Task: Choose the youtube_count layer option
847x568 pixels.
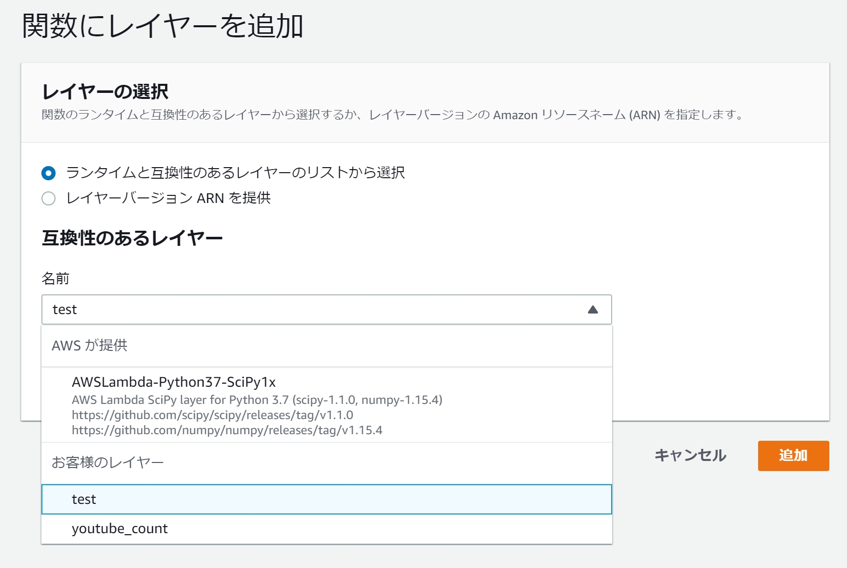Action: pyautogui.click(x=326, y=529)
